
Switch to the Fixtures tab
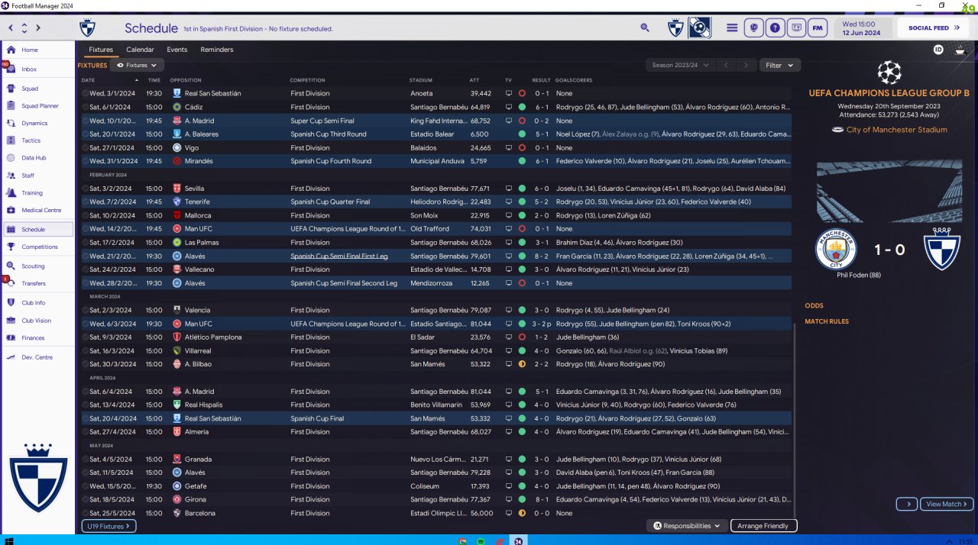[x=101, y=50]
